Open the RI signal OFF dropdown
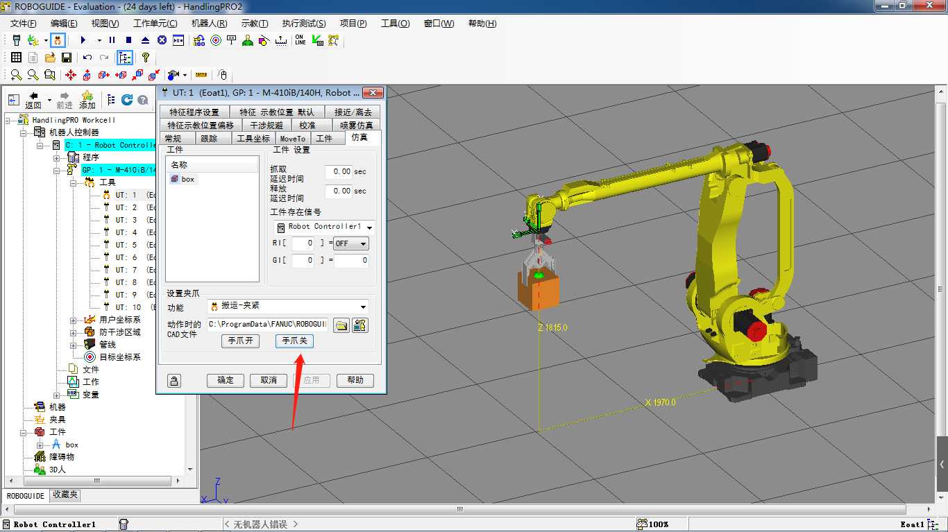The height and width of the screenshot is (532, 948). (351, 244)
